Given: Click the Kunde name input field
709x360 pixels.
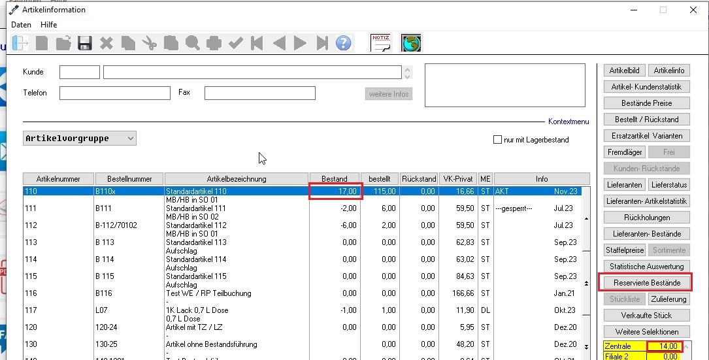Looking at the screenshot, I should pos(252,72).
